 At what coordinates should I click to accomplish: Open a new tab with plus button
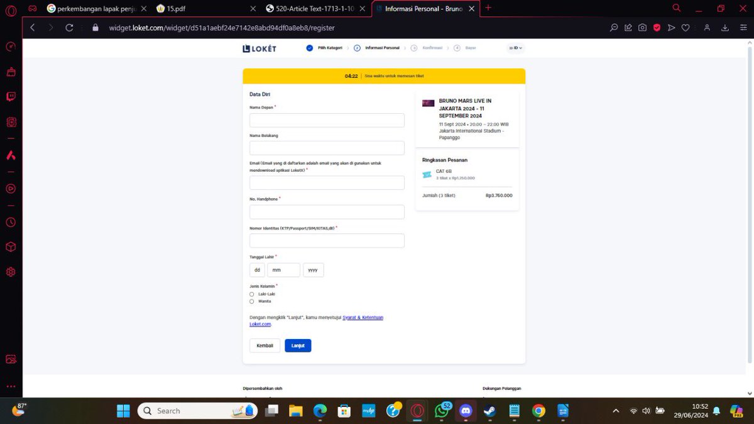pyautogui.click(x=488, y=8)
